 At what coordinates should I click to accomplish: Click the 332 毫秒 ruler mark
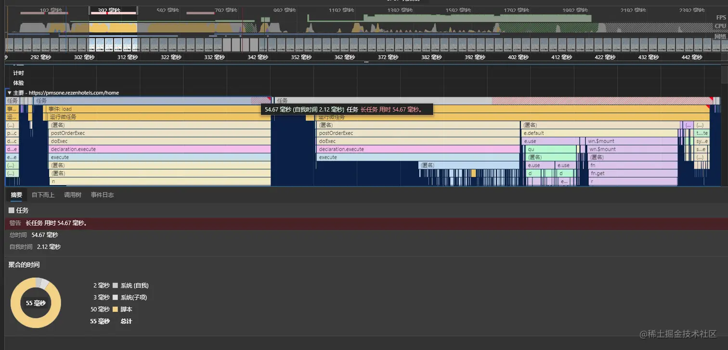(x=215, y=57)
